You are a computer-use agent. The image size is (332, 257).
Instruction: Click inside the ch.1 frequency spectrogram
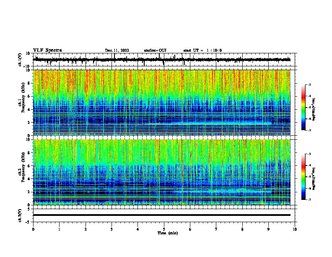pyautogui.click(x=162, y=102)
